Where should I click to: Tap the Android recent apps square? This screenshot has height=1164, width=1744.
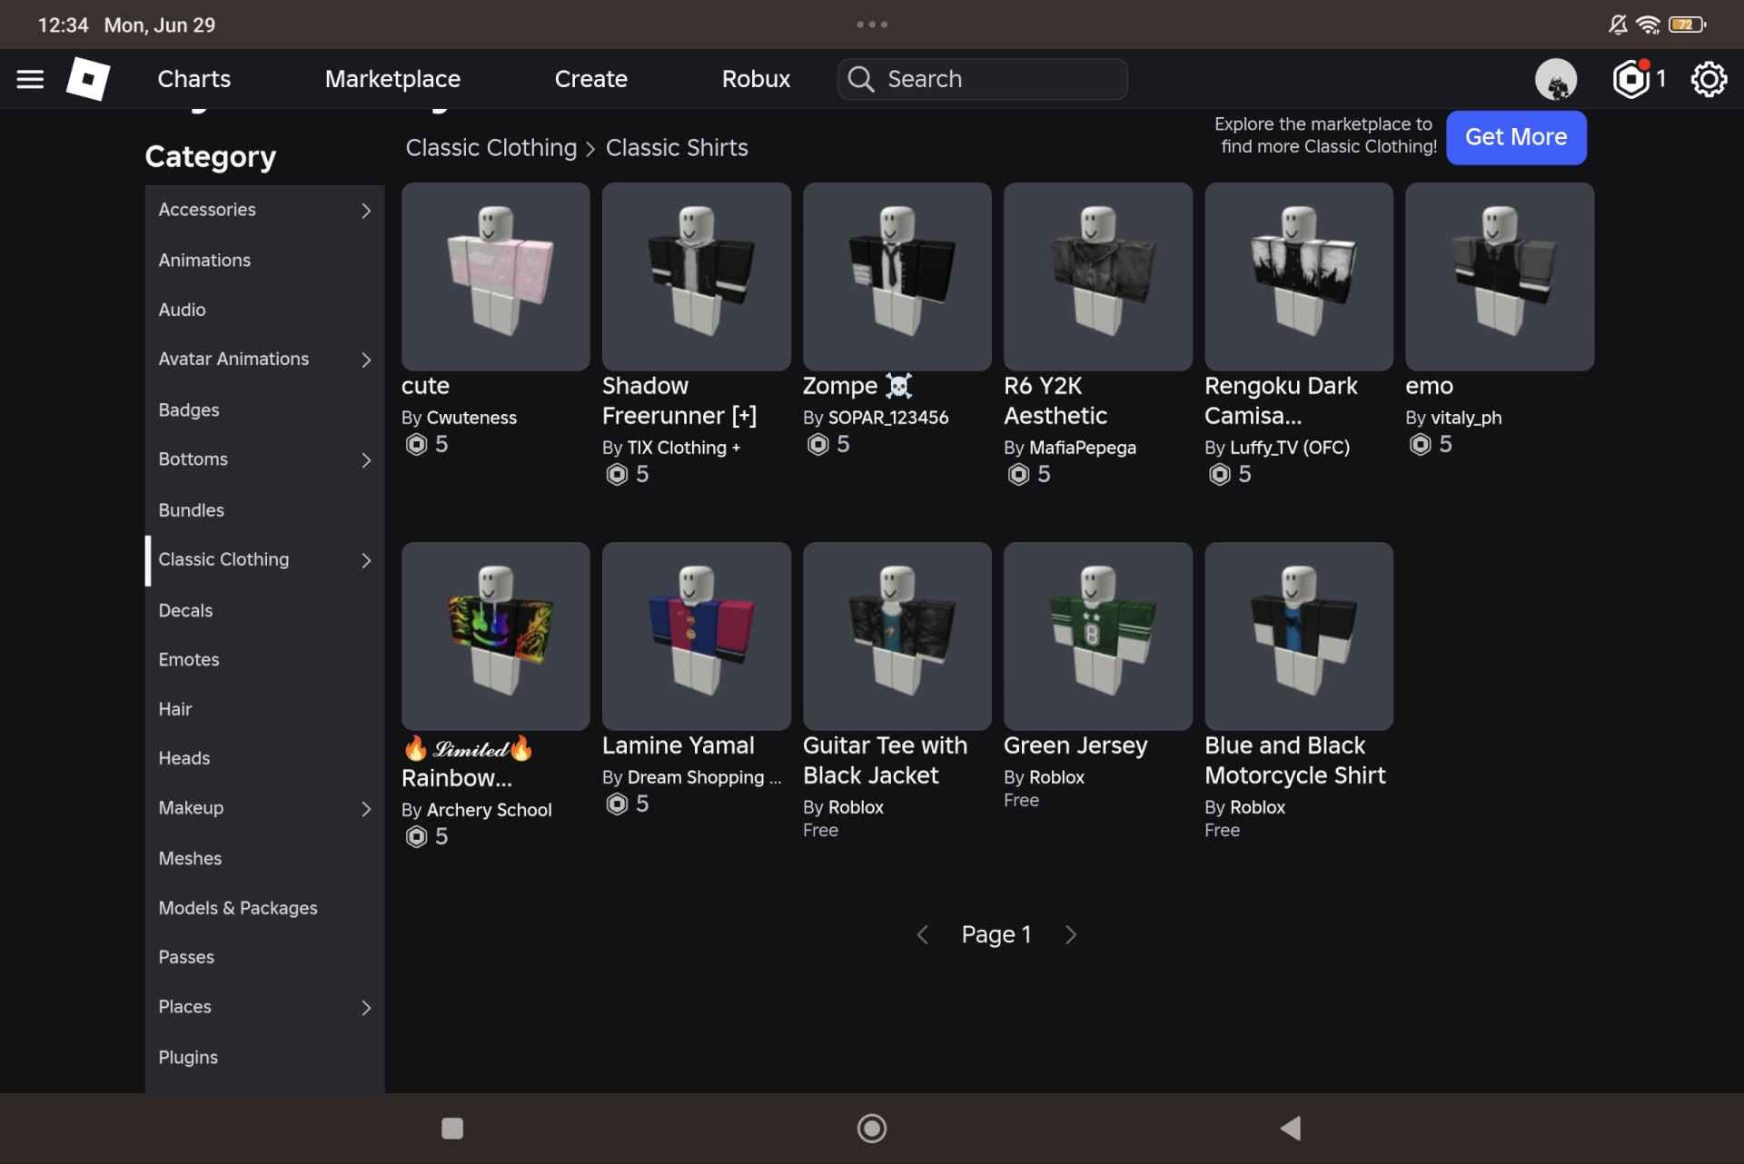(452, 1129)
